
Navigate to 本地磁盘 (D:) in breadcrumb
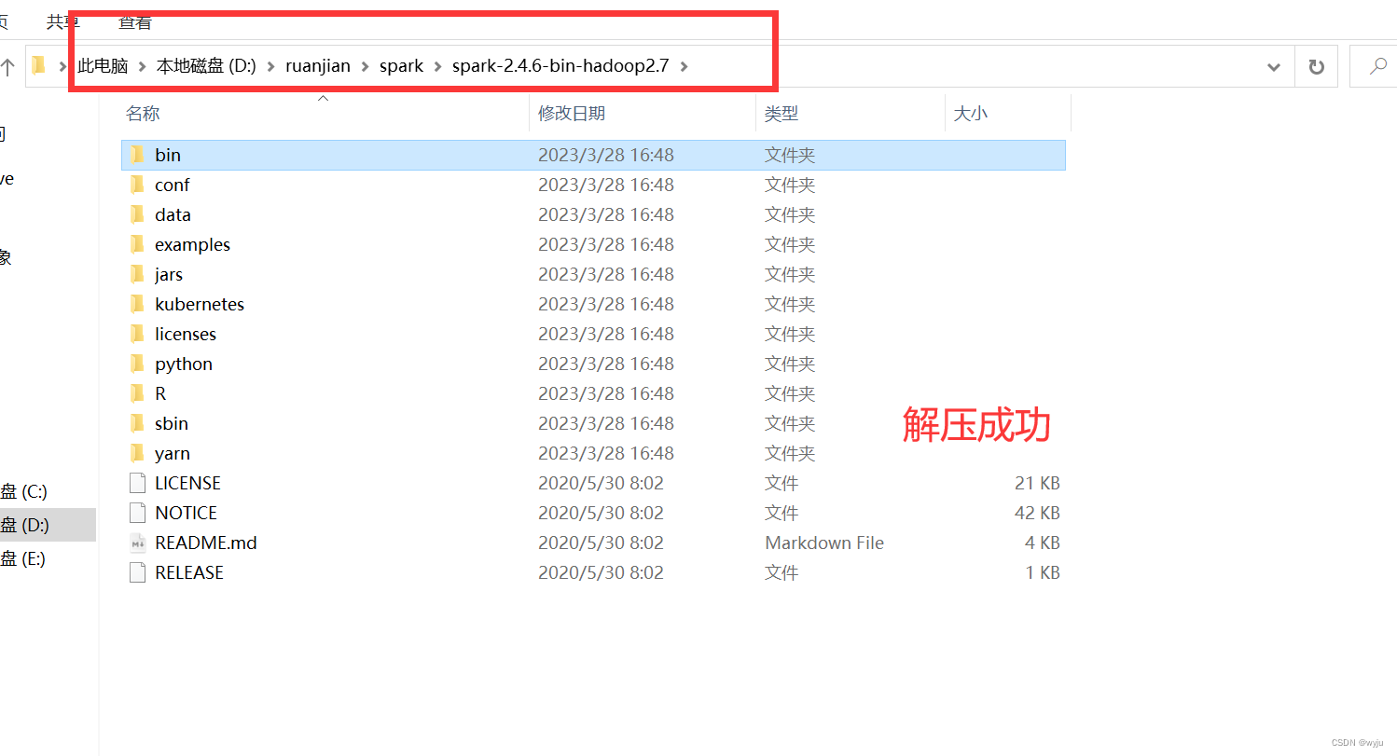[206, 66]
